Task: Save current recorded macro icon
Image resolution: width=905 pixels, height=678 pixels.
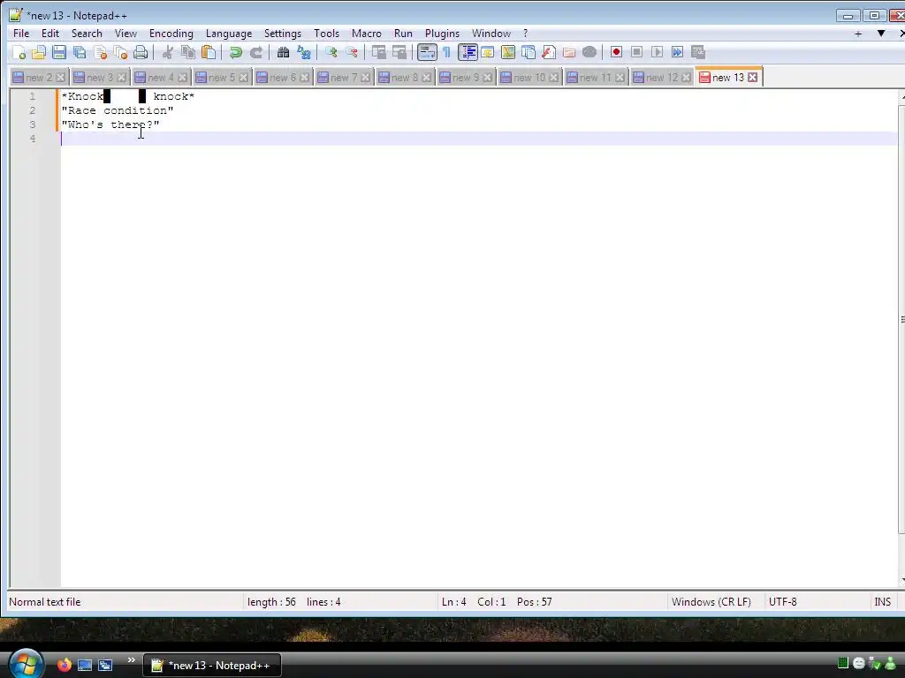Action: click(x=698, y=52)
